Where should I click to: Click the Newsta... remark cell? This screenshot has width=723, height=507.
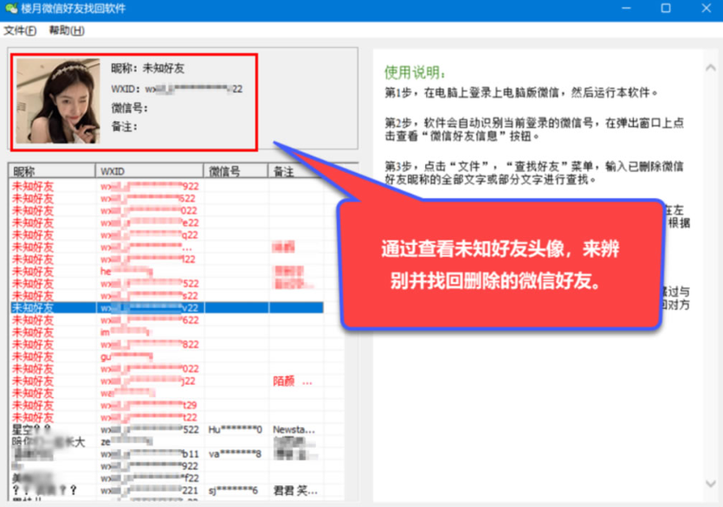pyautogui.click(x=294, y=430)
